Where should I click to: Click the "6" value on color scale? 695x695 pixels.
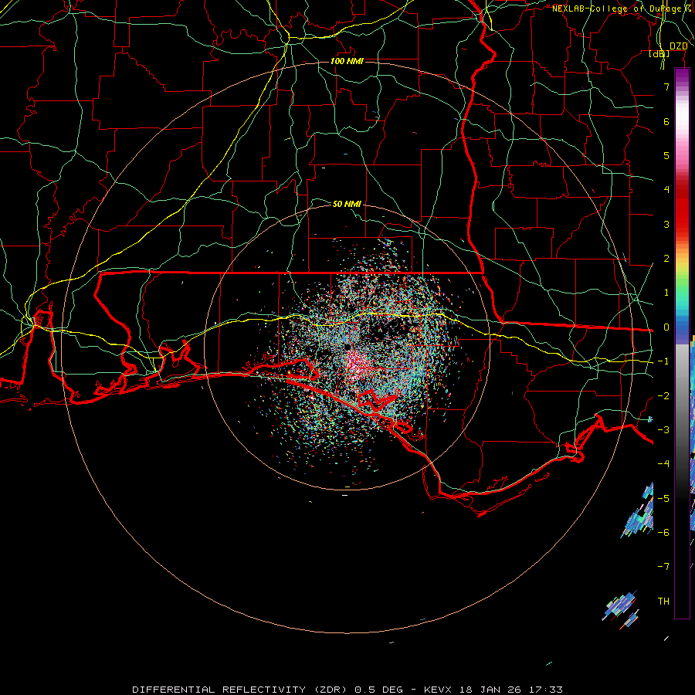point(666,121)
